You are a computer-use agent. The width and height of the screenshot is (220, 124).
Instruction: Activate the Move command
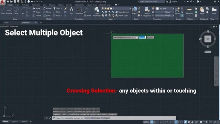click(x=36, y=8)
